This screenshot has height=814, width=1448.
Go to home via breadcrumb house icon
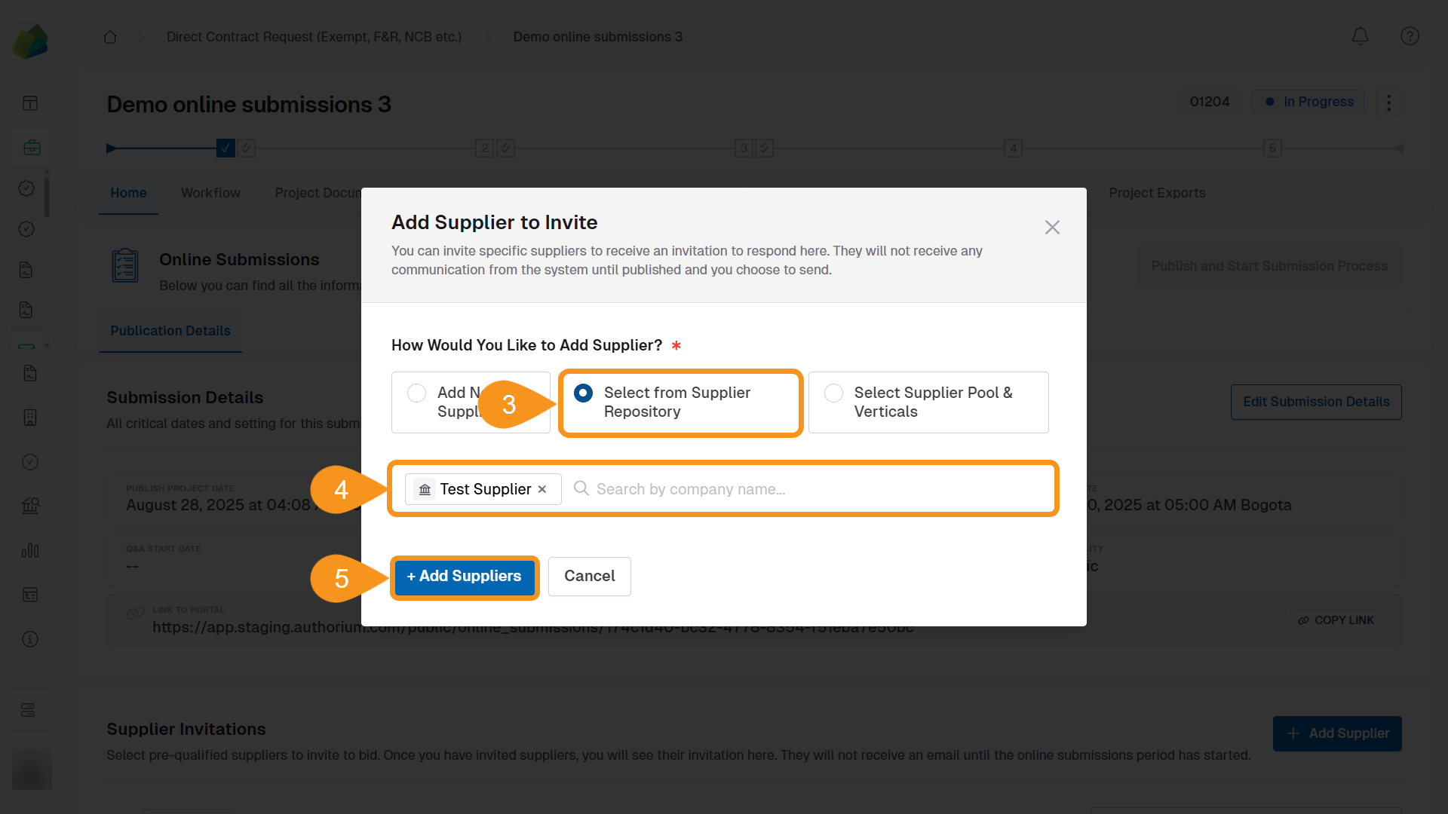[x=110, y=37]
